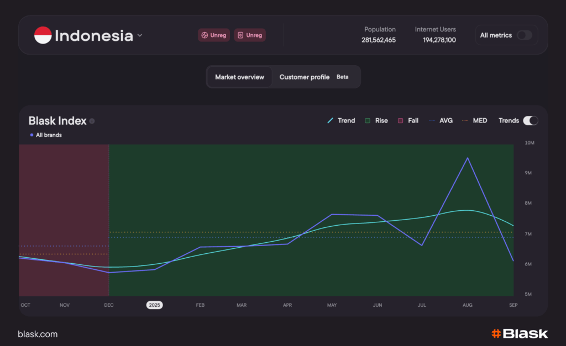The height and width of the screenshot is (346, 566).
Task: Toggle the Fall legend checkbox
Action: (401, 120)
